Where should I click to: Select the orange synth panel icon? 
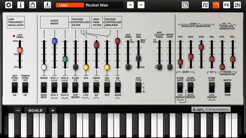216,5
